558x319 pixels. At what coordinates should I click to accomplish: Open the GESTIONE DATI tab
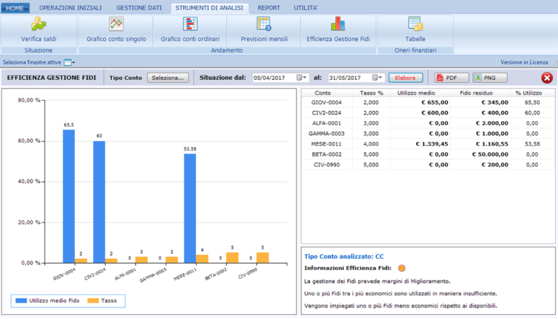click(138, 8)
